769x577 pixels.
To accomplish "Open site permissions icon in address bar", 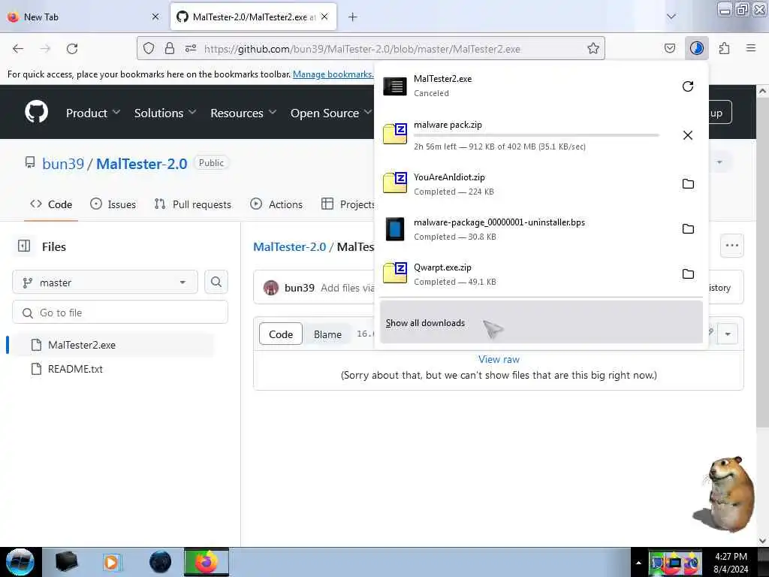I will point(191,48).
